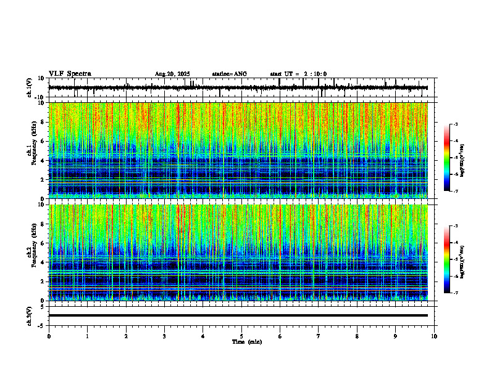This screenshot has height=377, width=489.
Task: Click the ch.2 spectrogram "4" kHz tick
Action: coord(43,262)
